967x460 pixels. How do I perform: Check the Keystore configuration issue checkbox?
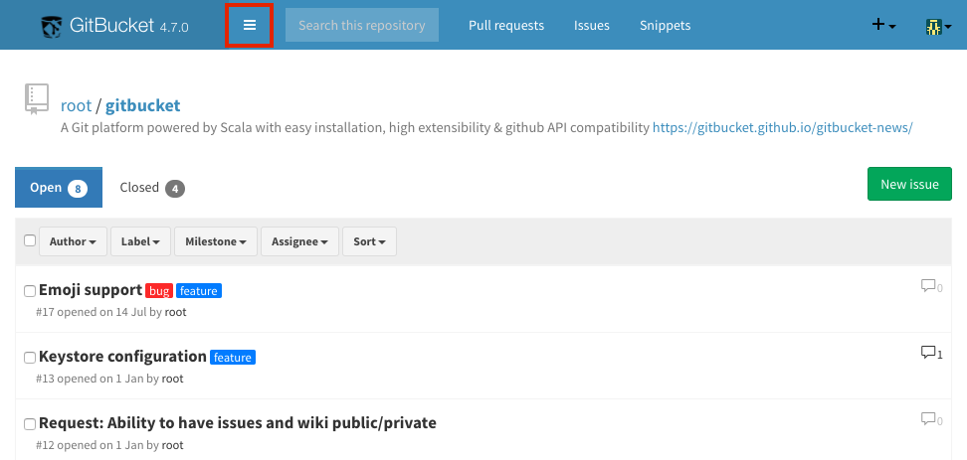[x=30, y=357]
